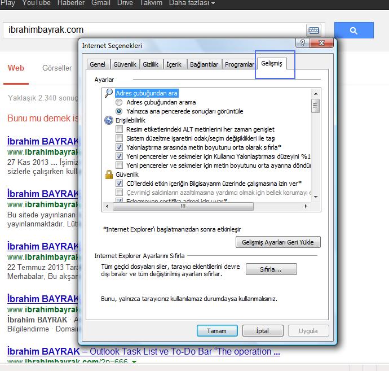
Task: Switch to the Güvenlik tab
Action: 125,64
